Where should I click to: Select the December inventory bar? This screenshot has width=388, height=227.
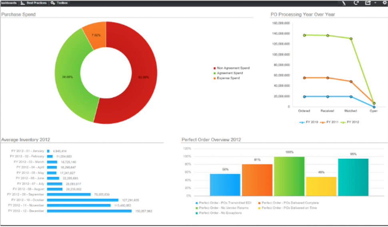[x=89, y=211]
